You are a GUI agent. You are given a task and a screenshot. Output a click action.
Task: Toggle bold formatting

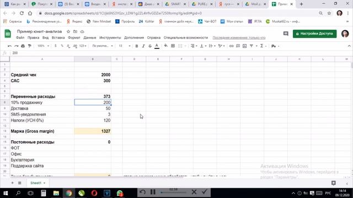137,46
